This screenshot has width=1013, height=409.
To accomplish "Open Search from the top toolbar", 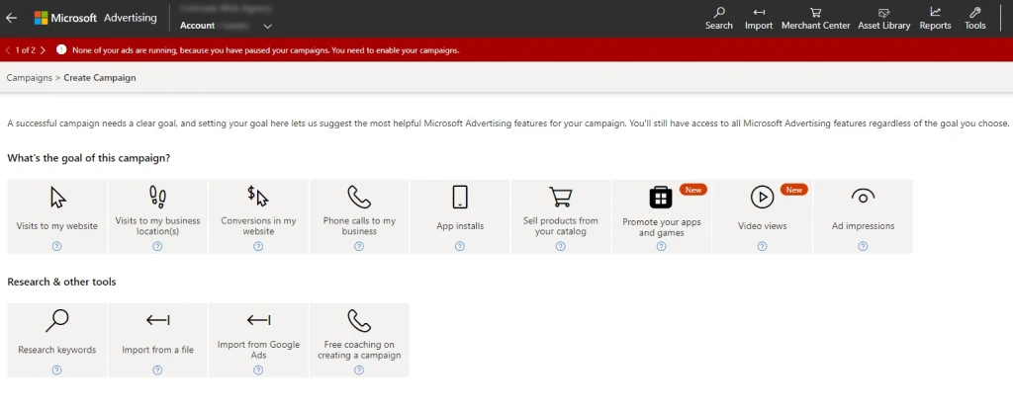I will click(x=718, y=19).
